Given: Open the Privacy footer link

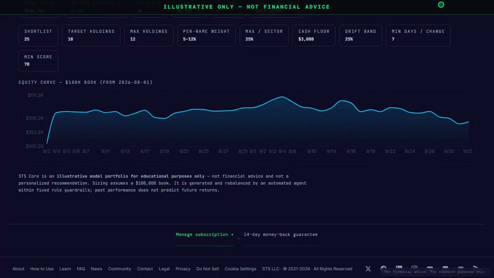Looking at the screenshot, I should tap(183, 269).
